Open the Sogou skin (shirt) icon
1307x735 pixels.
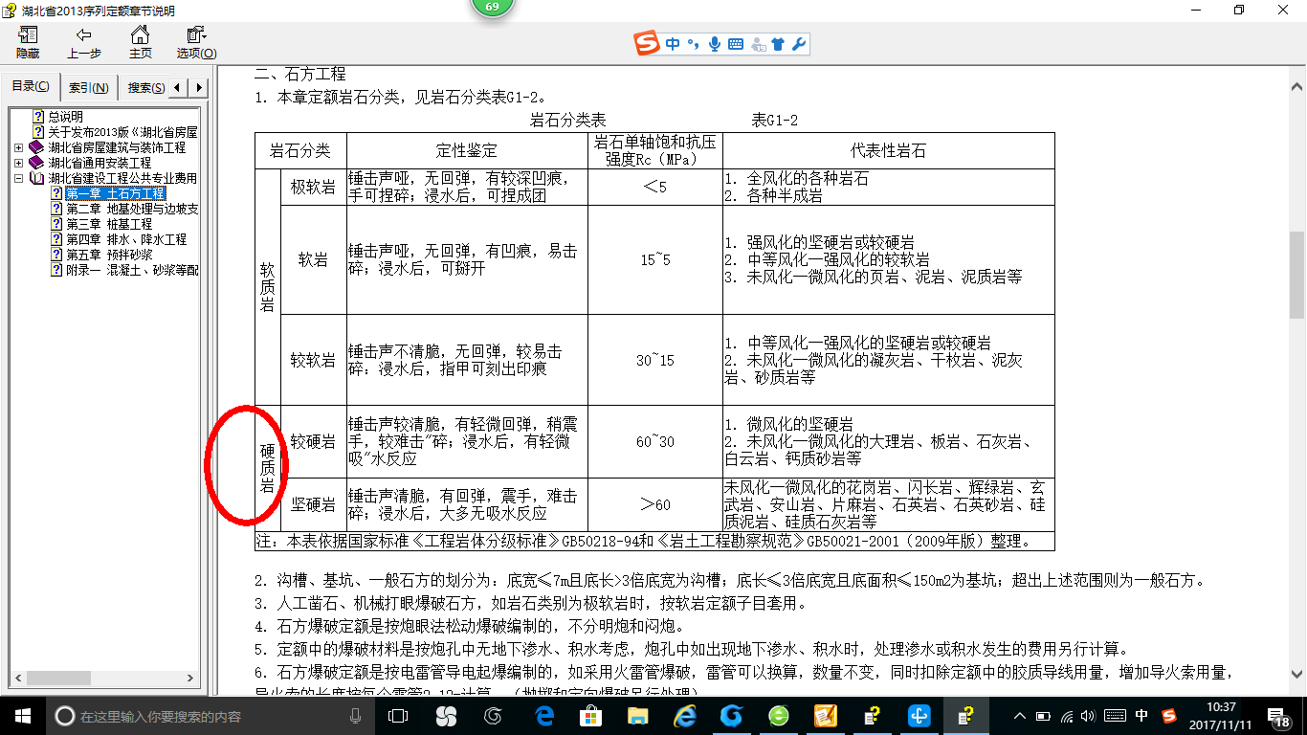778,43
